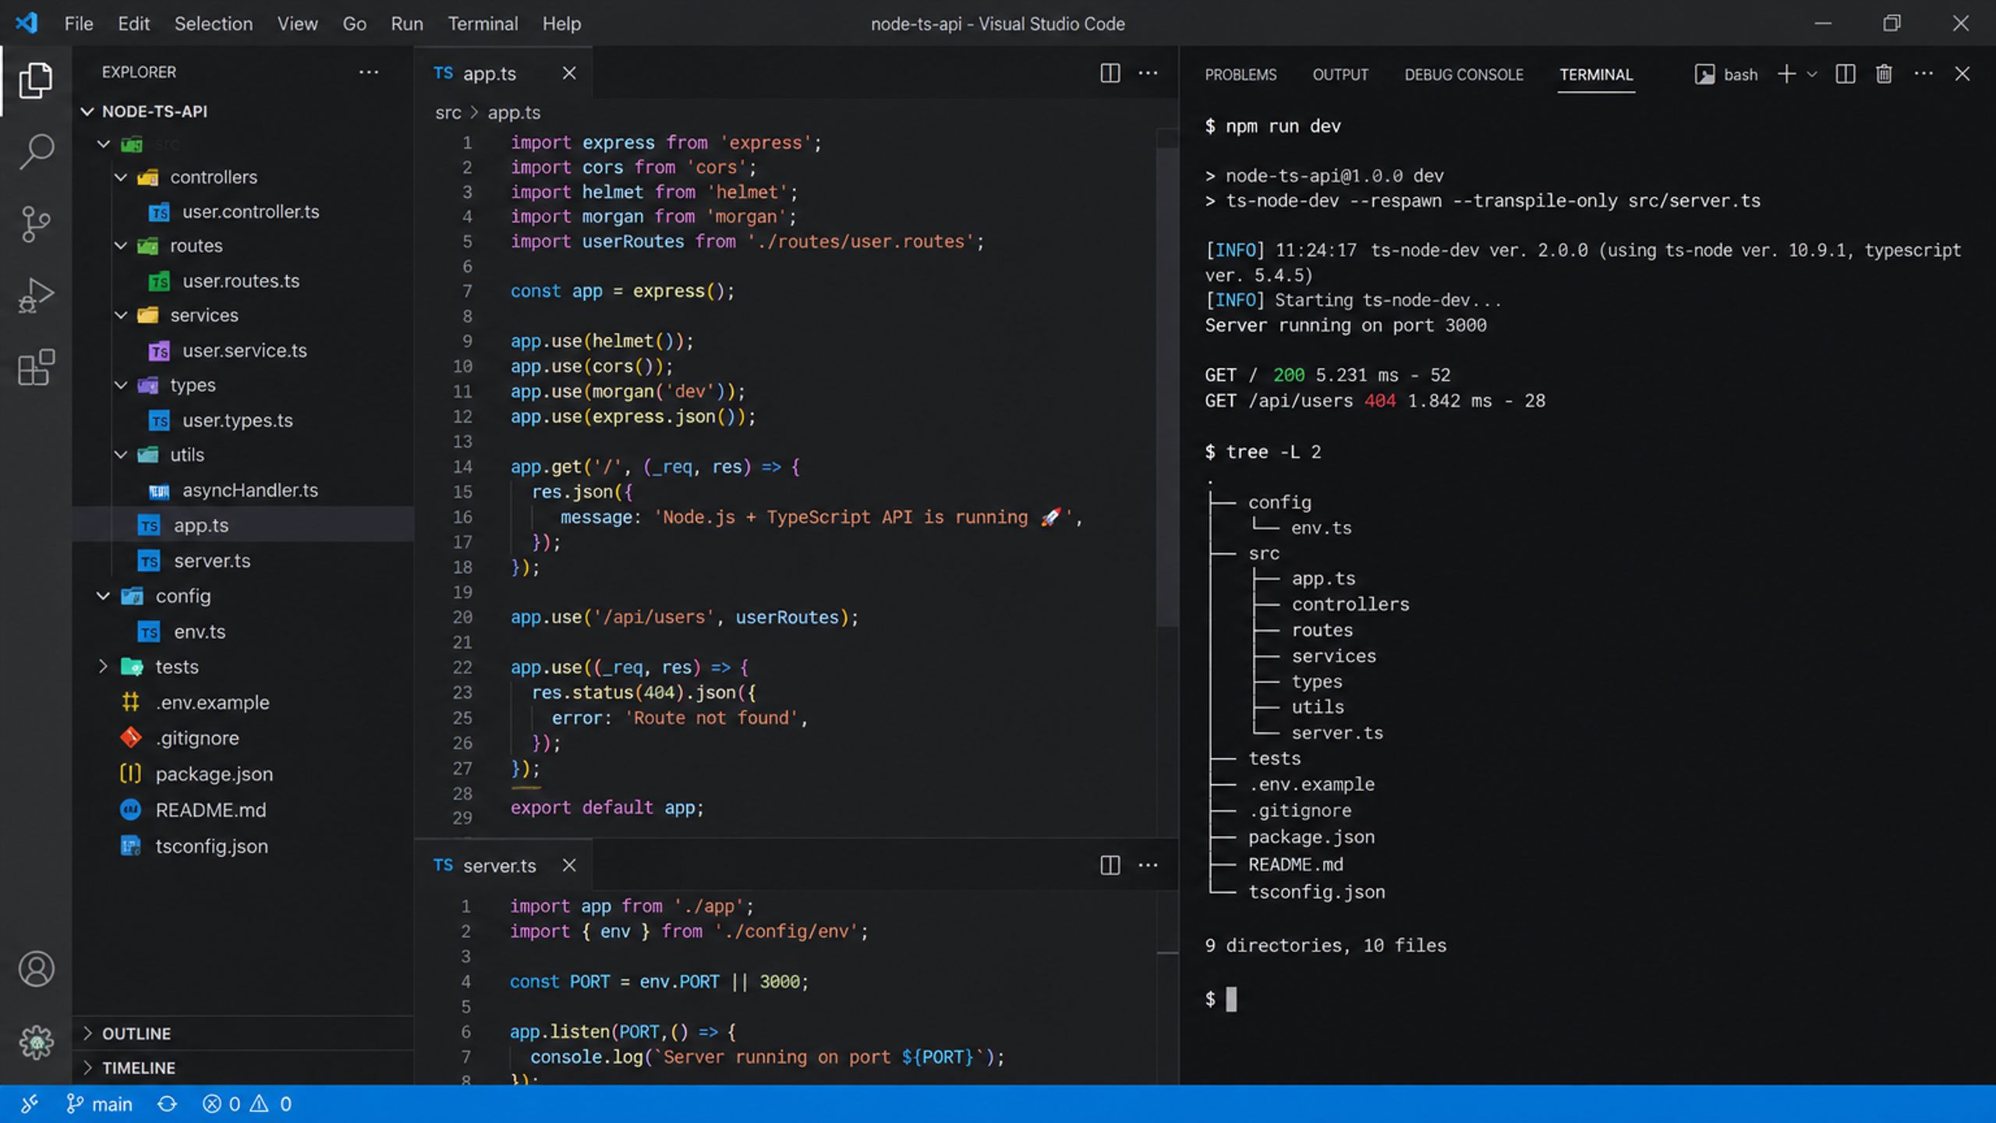The image size is (1996, 1123).
Task: Open more actions for app.ts editor
Action: pos(1148,73)
